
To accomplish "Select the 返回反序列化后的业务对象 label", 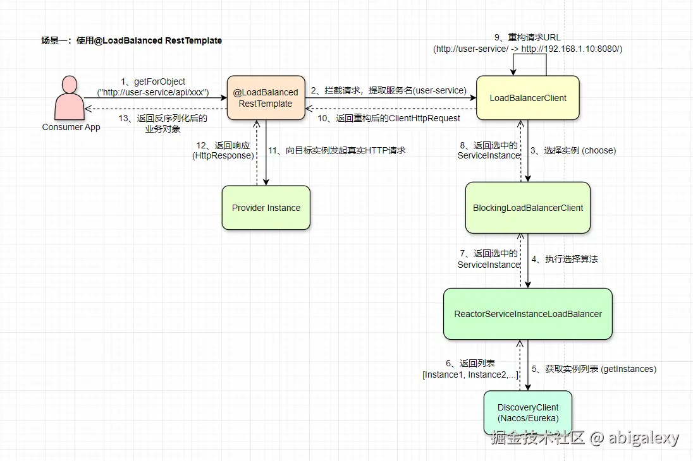I will (x=164, y=123).
